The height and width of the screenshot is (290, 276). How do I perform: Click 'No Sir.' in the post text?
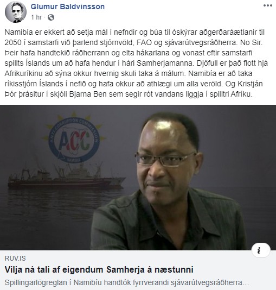point(251,43)
